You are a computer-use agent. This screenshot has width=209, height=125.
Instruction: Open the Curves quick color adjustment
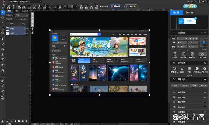point(182,69)
